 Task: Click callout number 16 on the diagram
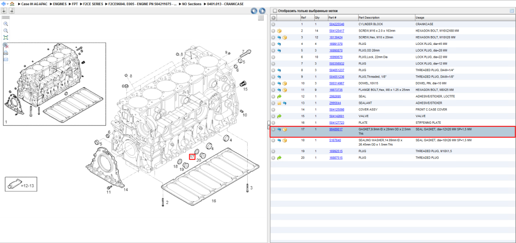tap(214, 201)
